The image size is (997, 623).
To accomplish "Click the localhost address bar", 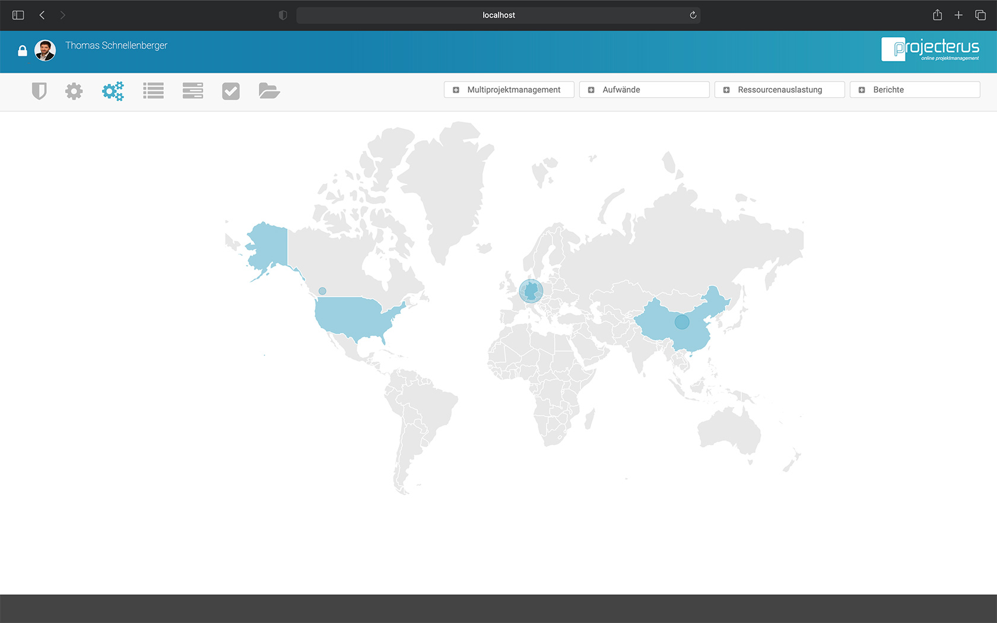I will (498, 15).
